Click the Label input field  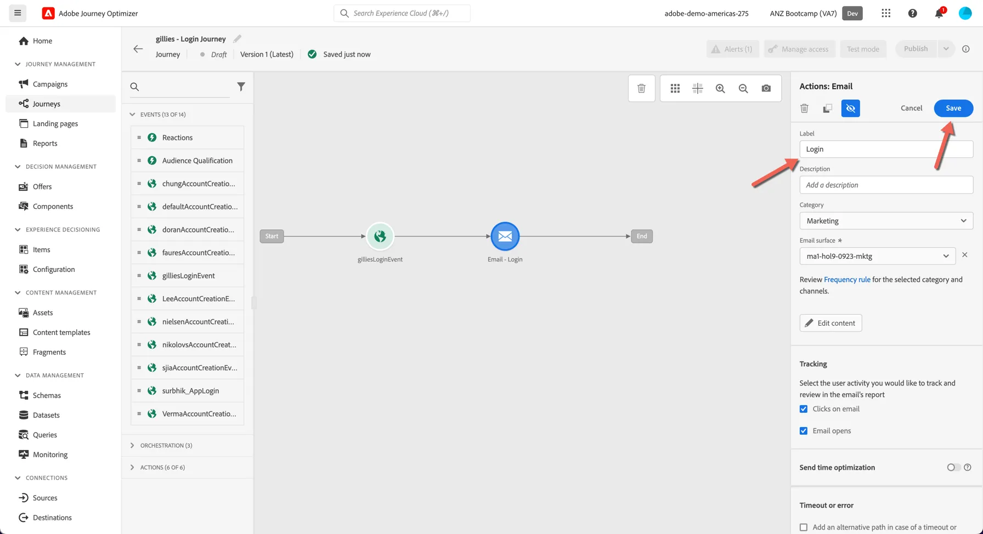click(886, 149)
